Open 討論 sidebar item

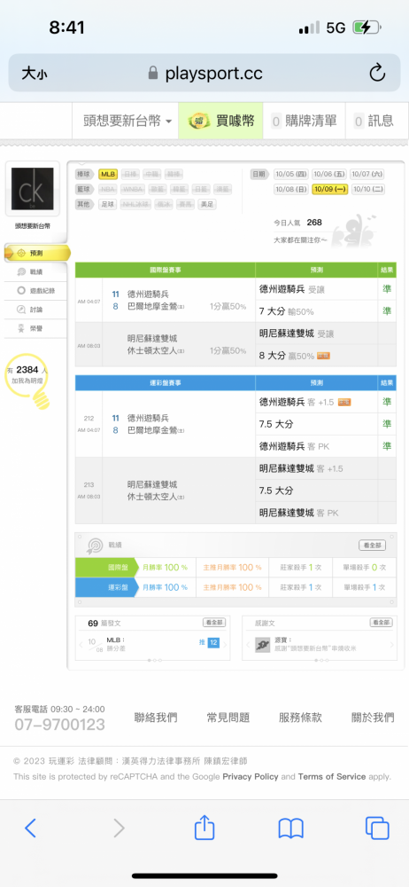(36, 310)
